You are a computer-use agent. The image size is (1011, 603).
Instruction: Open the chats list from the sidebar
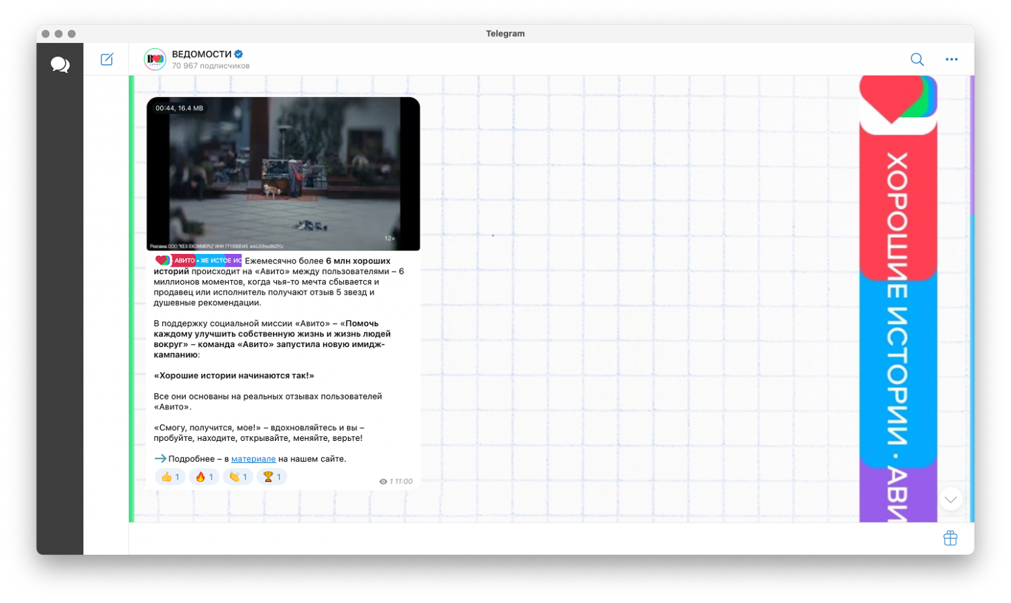tap(60, 64)
